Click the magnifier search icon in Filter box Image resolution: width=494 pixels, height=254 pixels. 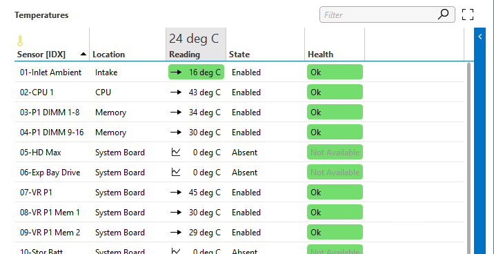(x=443, y=14)
